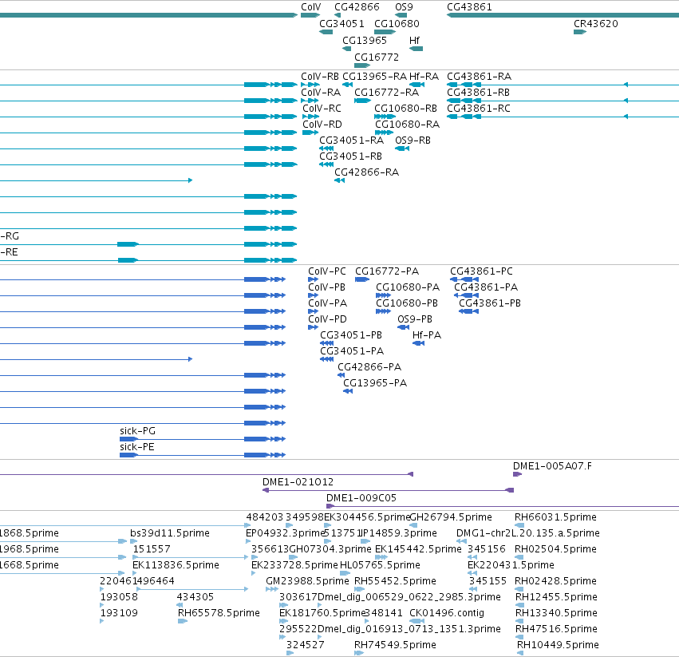Select the CG34051-PB protein feature

(327, 343)
